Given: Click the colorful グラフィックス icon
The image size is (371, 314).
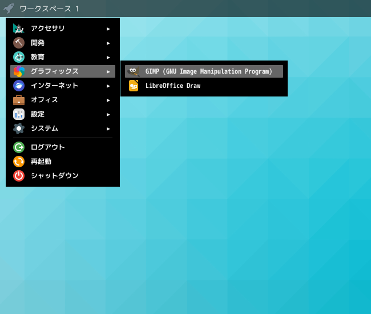Looking at the screenshot, I should [19, 71].
